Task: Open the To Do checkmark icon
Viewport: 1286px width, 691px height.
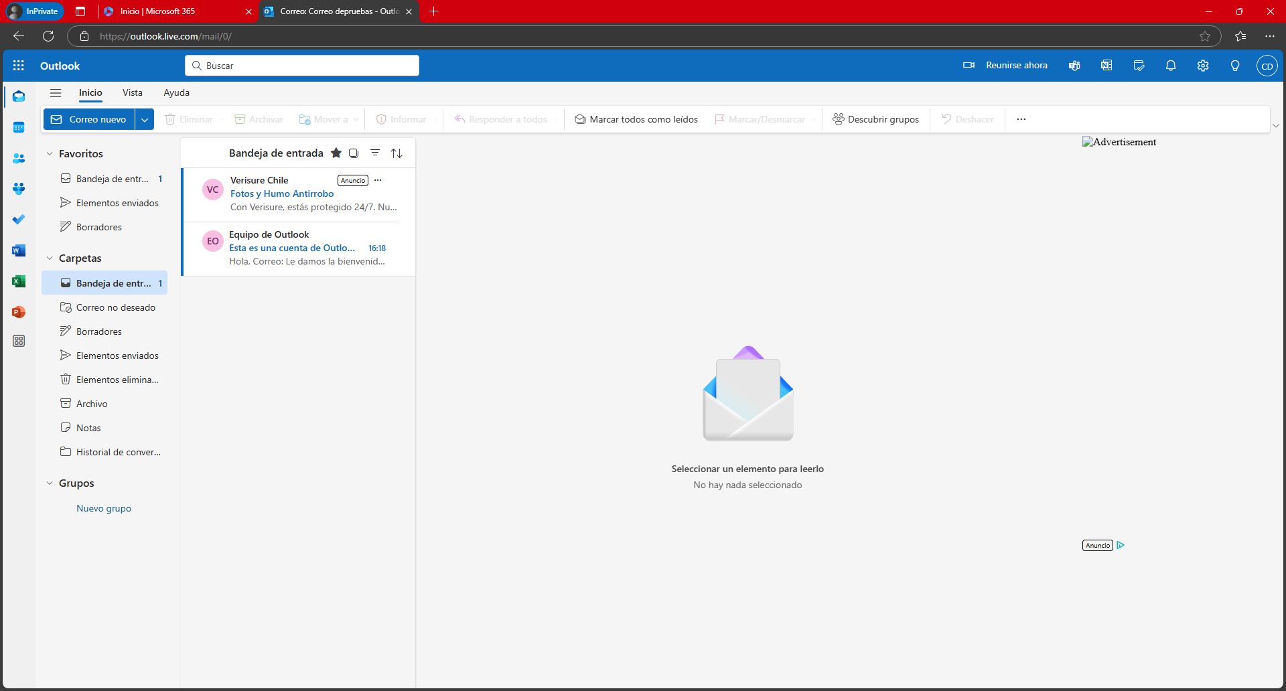Action: coord(19,220)
